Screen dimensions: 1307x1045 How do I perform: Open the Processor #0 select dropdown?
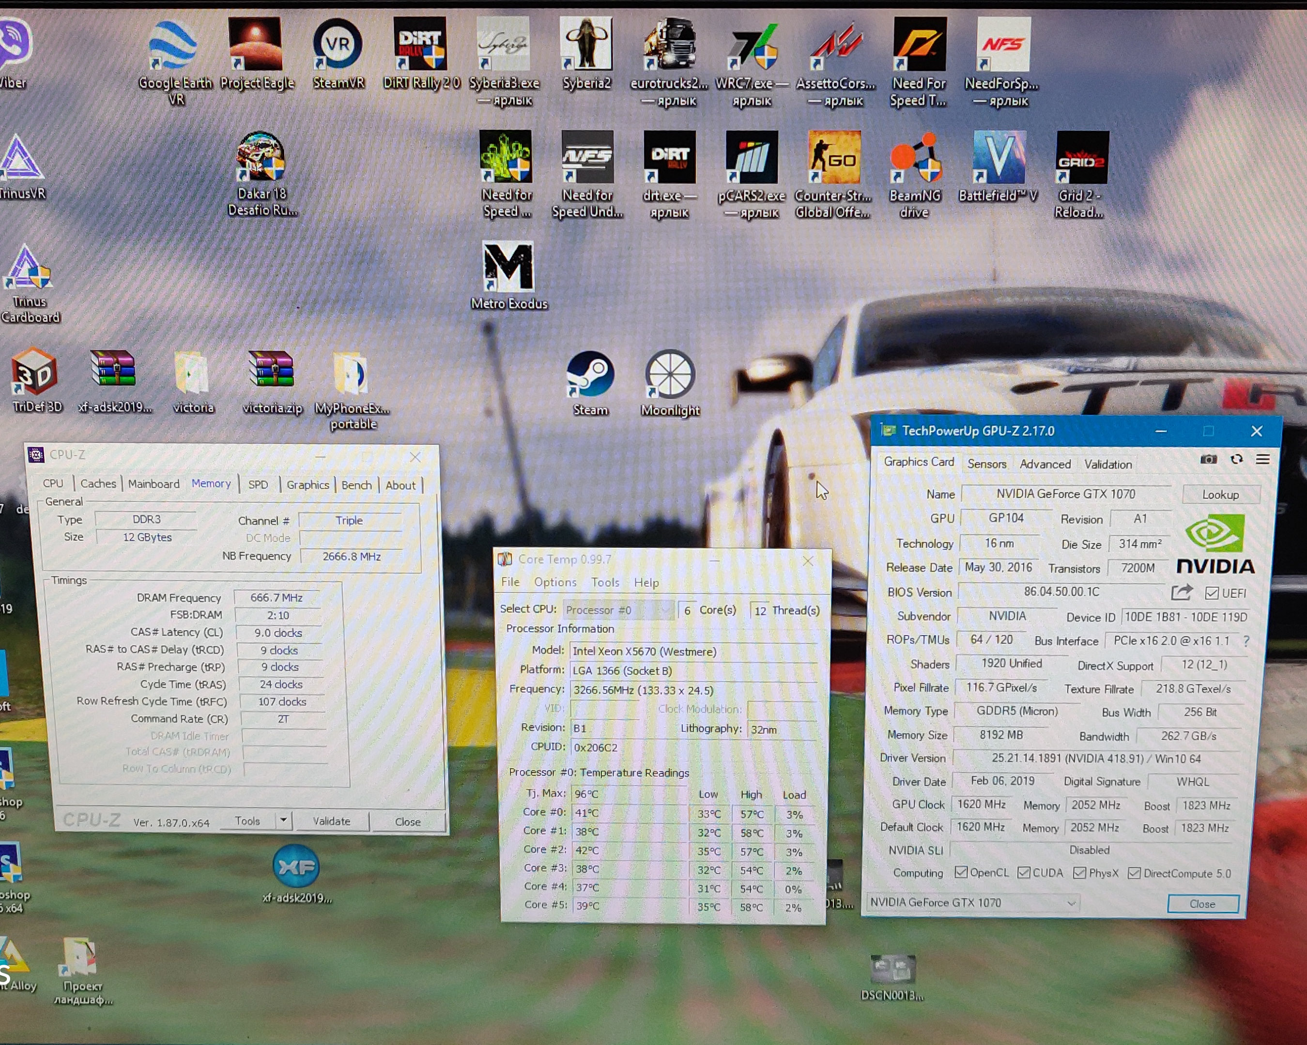click(x=618, y=610)
